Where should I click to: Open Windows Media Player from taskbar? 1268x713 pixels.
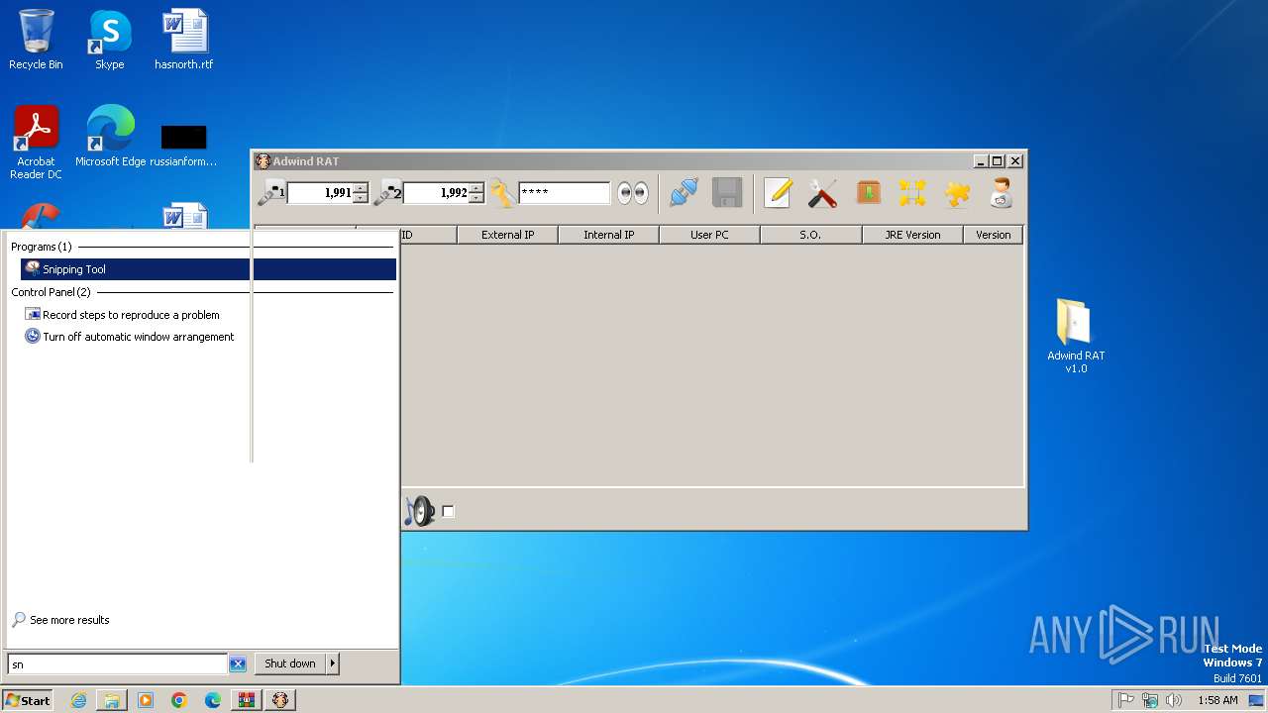tap(146, 700)
